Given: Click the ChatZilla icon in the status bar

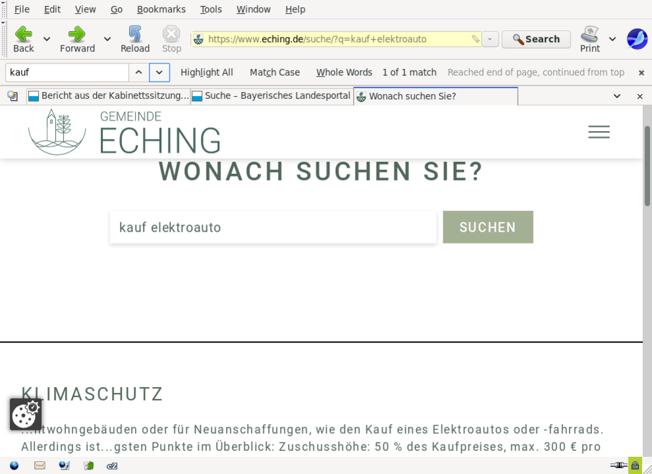Looking at the screenshot, I should [x=113, y=465].
